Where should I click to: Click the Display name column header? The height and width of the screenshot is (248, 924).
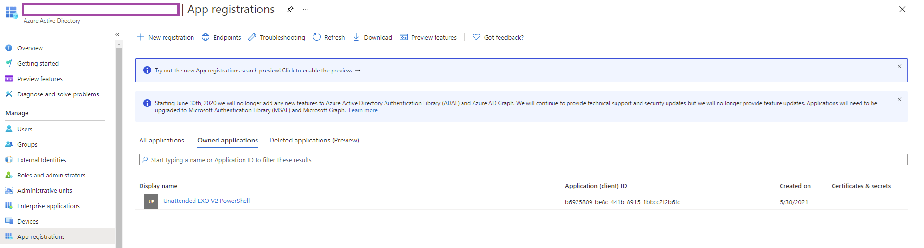[x=158, y=186]
